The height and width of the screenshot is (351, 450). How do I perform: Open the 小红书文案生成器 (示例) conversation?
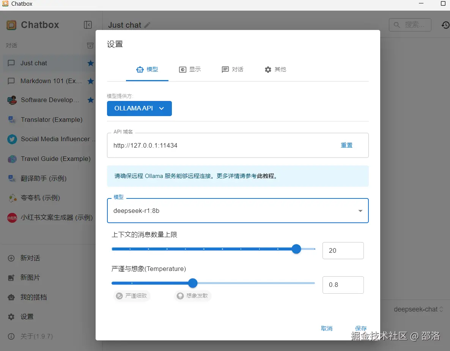(49, 217)
